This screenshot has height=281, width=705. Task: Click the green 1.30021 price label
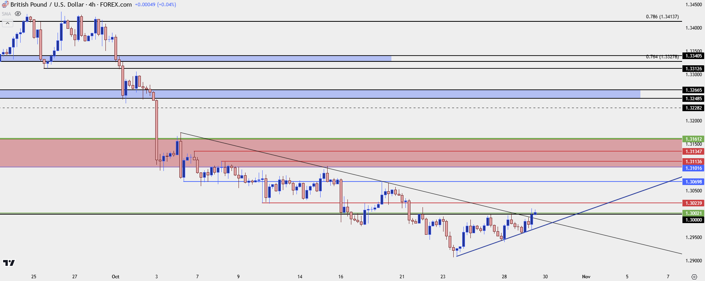click(694, 213)
